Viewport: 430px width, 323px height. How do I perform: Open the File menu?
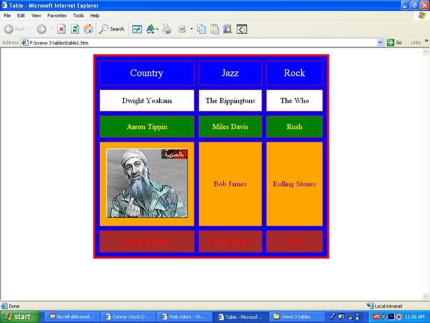[7, 16]
